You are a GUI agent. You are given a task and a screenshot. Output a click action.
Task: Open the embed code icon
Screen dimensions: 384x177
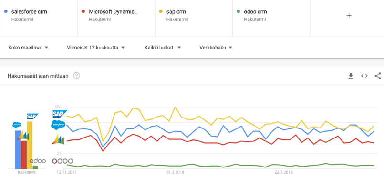tap(364, 76)
